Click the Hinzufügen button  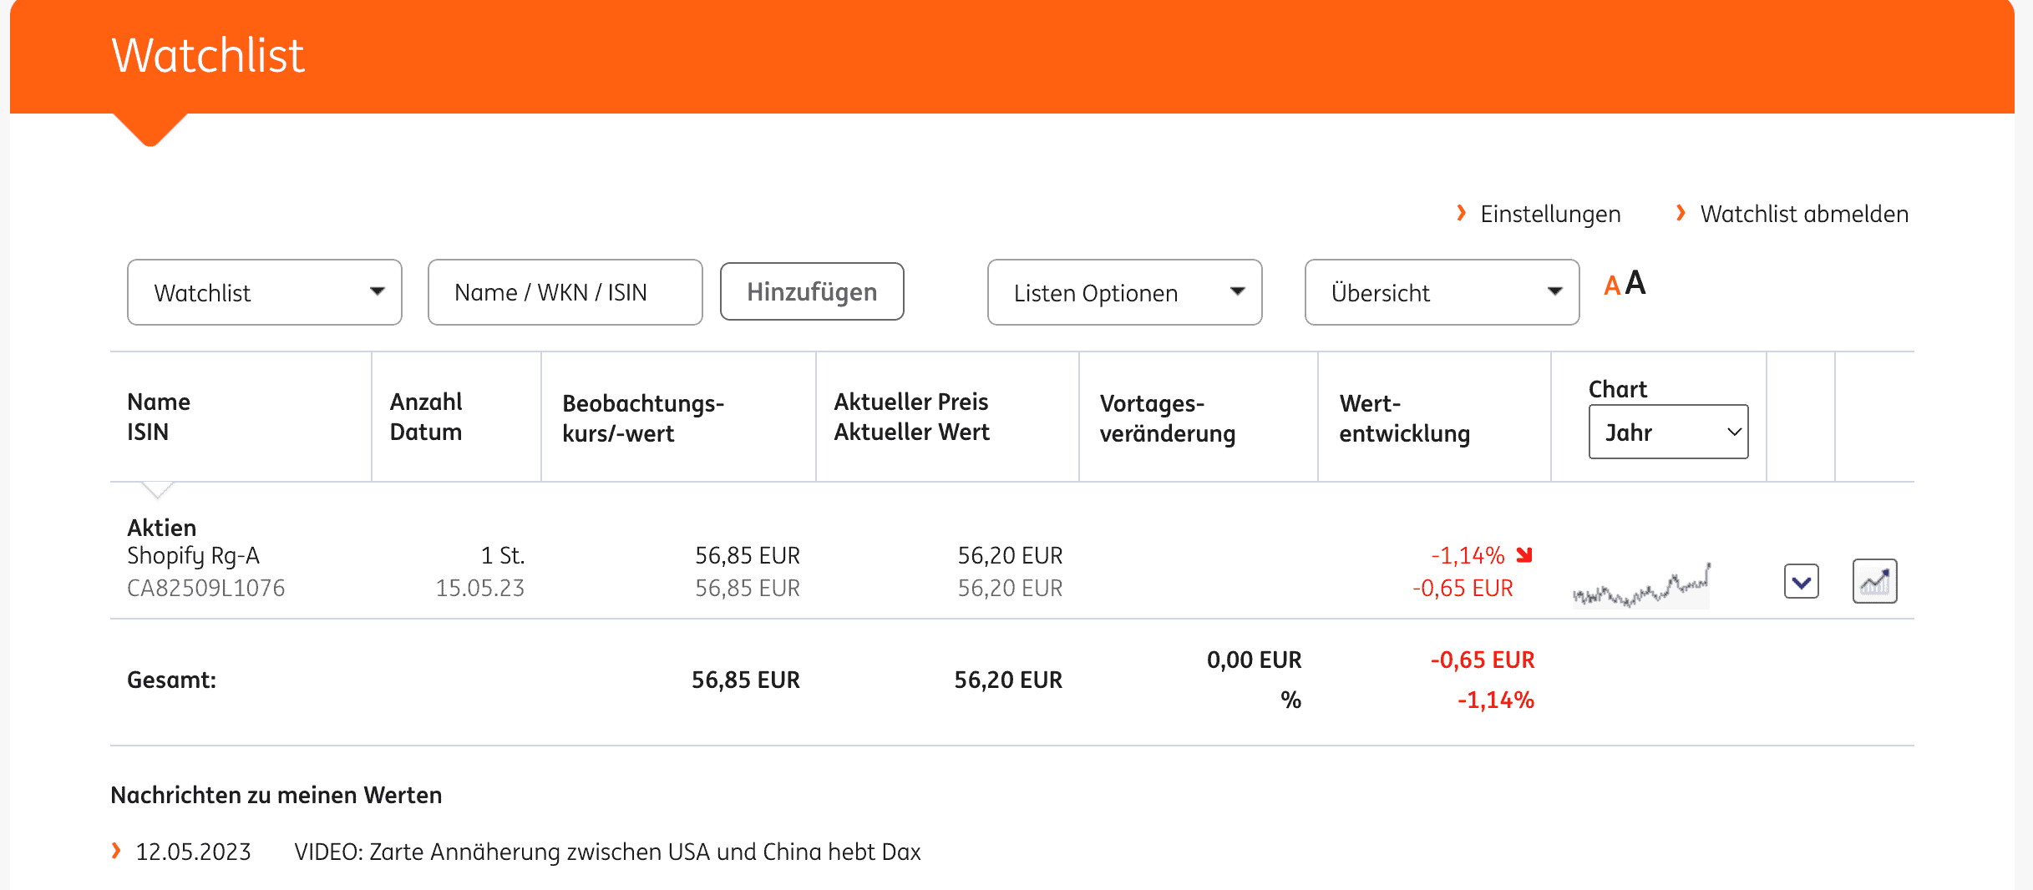812,291
